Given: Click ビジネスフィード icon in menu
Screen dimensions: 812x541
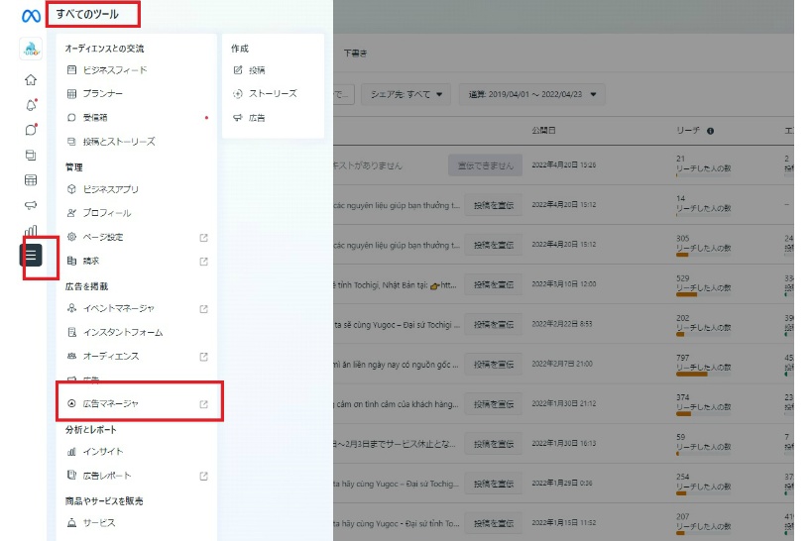Looking at the screenshot, I should [72, 70].
